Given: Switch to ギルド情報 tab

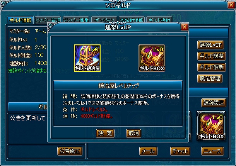Looking at the screenshot, I should [x=21, y=20].
